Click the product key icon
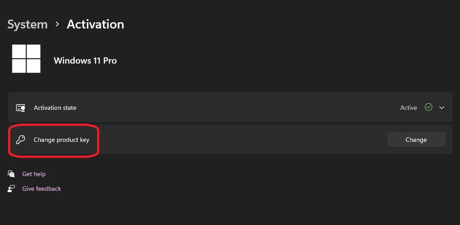Viewport: 460px width, 225px height. pos(20,140)
